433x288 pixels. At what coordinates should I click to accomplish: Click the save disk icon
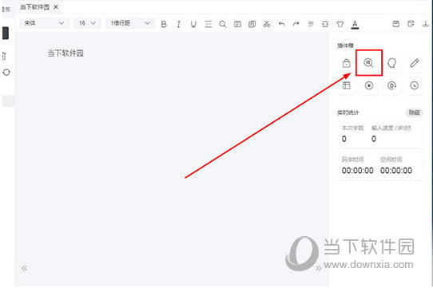[x=396, y=24]
